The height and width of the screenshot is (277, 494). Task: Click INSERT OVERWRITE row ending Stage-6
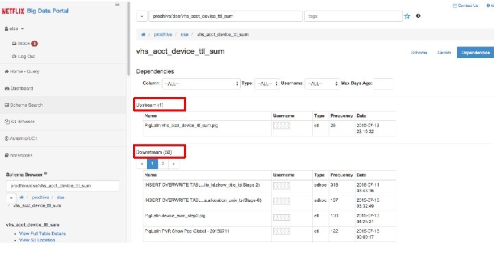point(270,203)
